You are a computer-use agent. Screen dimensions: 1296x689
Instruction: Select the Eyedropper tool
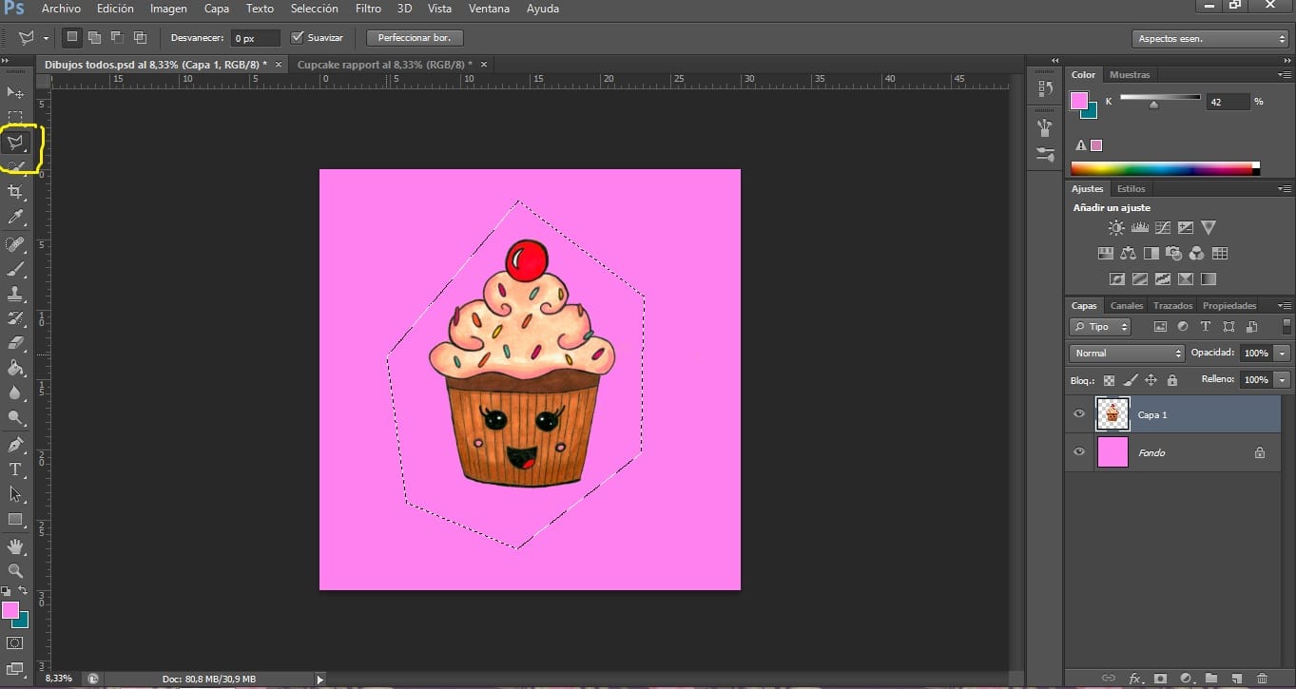point(15,218)
